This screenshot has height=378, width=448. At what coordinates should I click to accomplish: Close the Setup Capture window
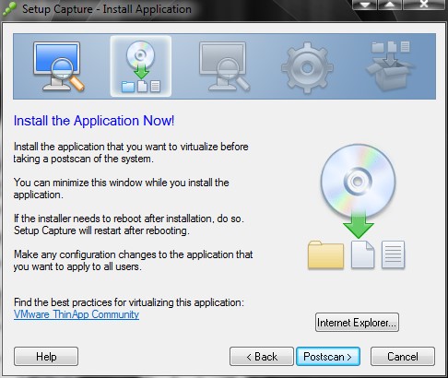423,5
